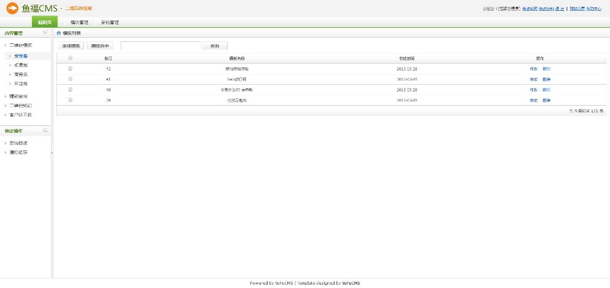The width and height of the screenshot is (610, 288).
Task: Check the checkbox for row 42
Action: click(70, 68)
